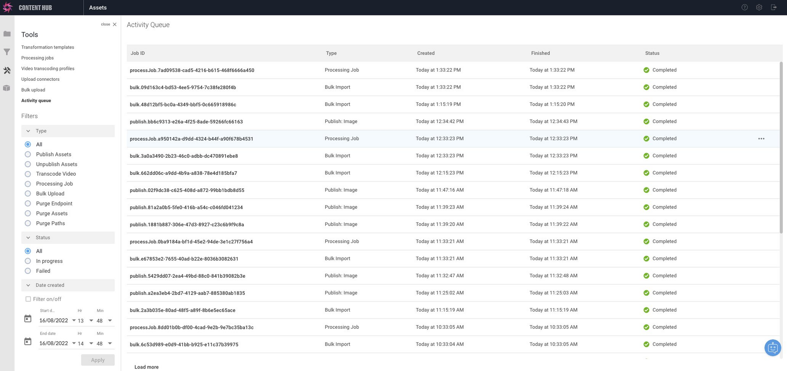Select job row processJob.8dd01b0b-df00-4cad-9e2b-9e7bc35ba13c
Viewport: 787px width, 371px height.
(x=453, y=328)
